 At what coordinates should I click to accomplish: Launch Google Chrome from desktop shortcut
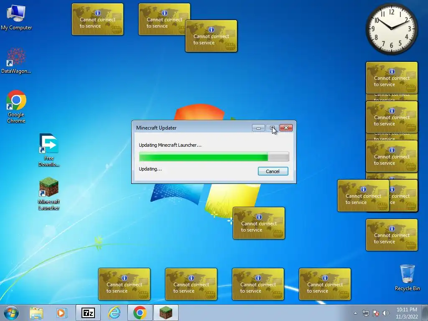[x=16, y=107]
